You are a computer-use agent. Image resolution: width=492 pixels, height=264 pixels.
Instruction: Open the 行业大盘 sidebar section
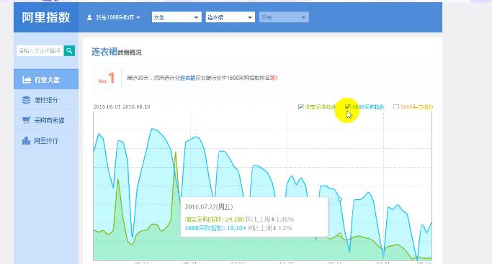pos(46,79)
